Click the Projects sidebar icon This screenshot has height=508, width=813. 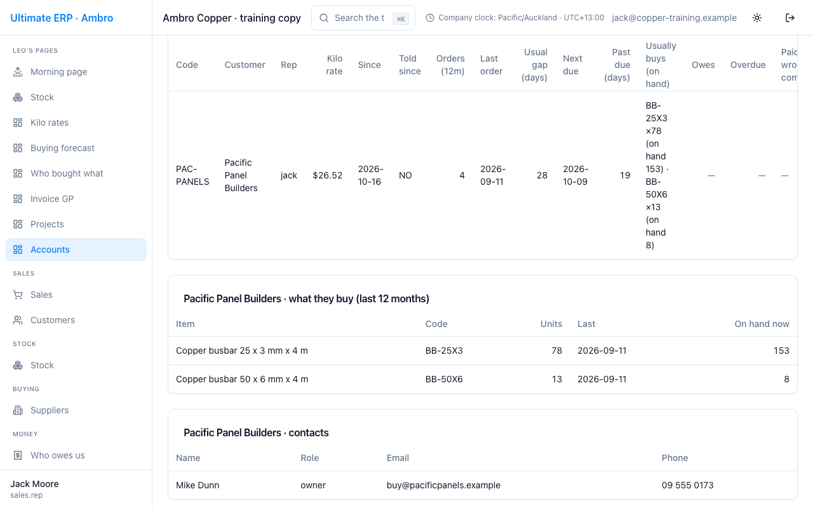[18, 224]
